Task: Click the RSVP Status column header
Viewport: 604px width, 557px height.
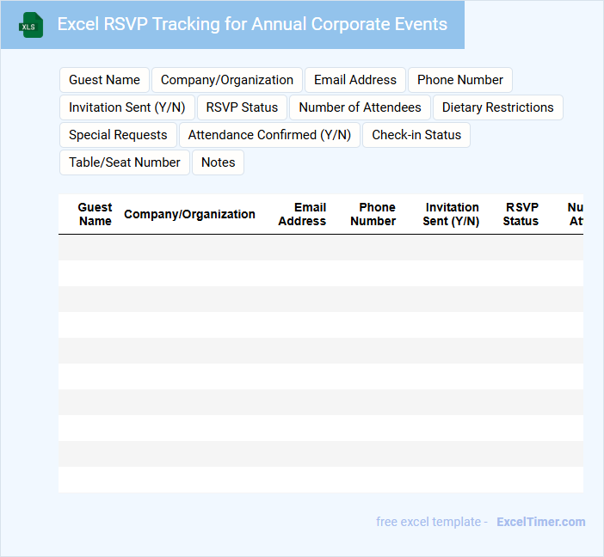Action: [x=521, y=214]
